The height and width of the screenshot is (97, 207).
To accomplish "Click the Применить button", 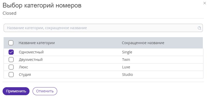I will [x=16, y=91].
